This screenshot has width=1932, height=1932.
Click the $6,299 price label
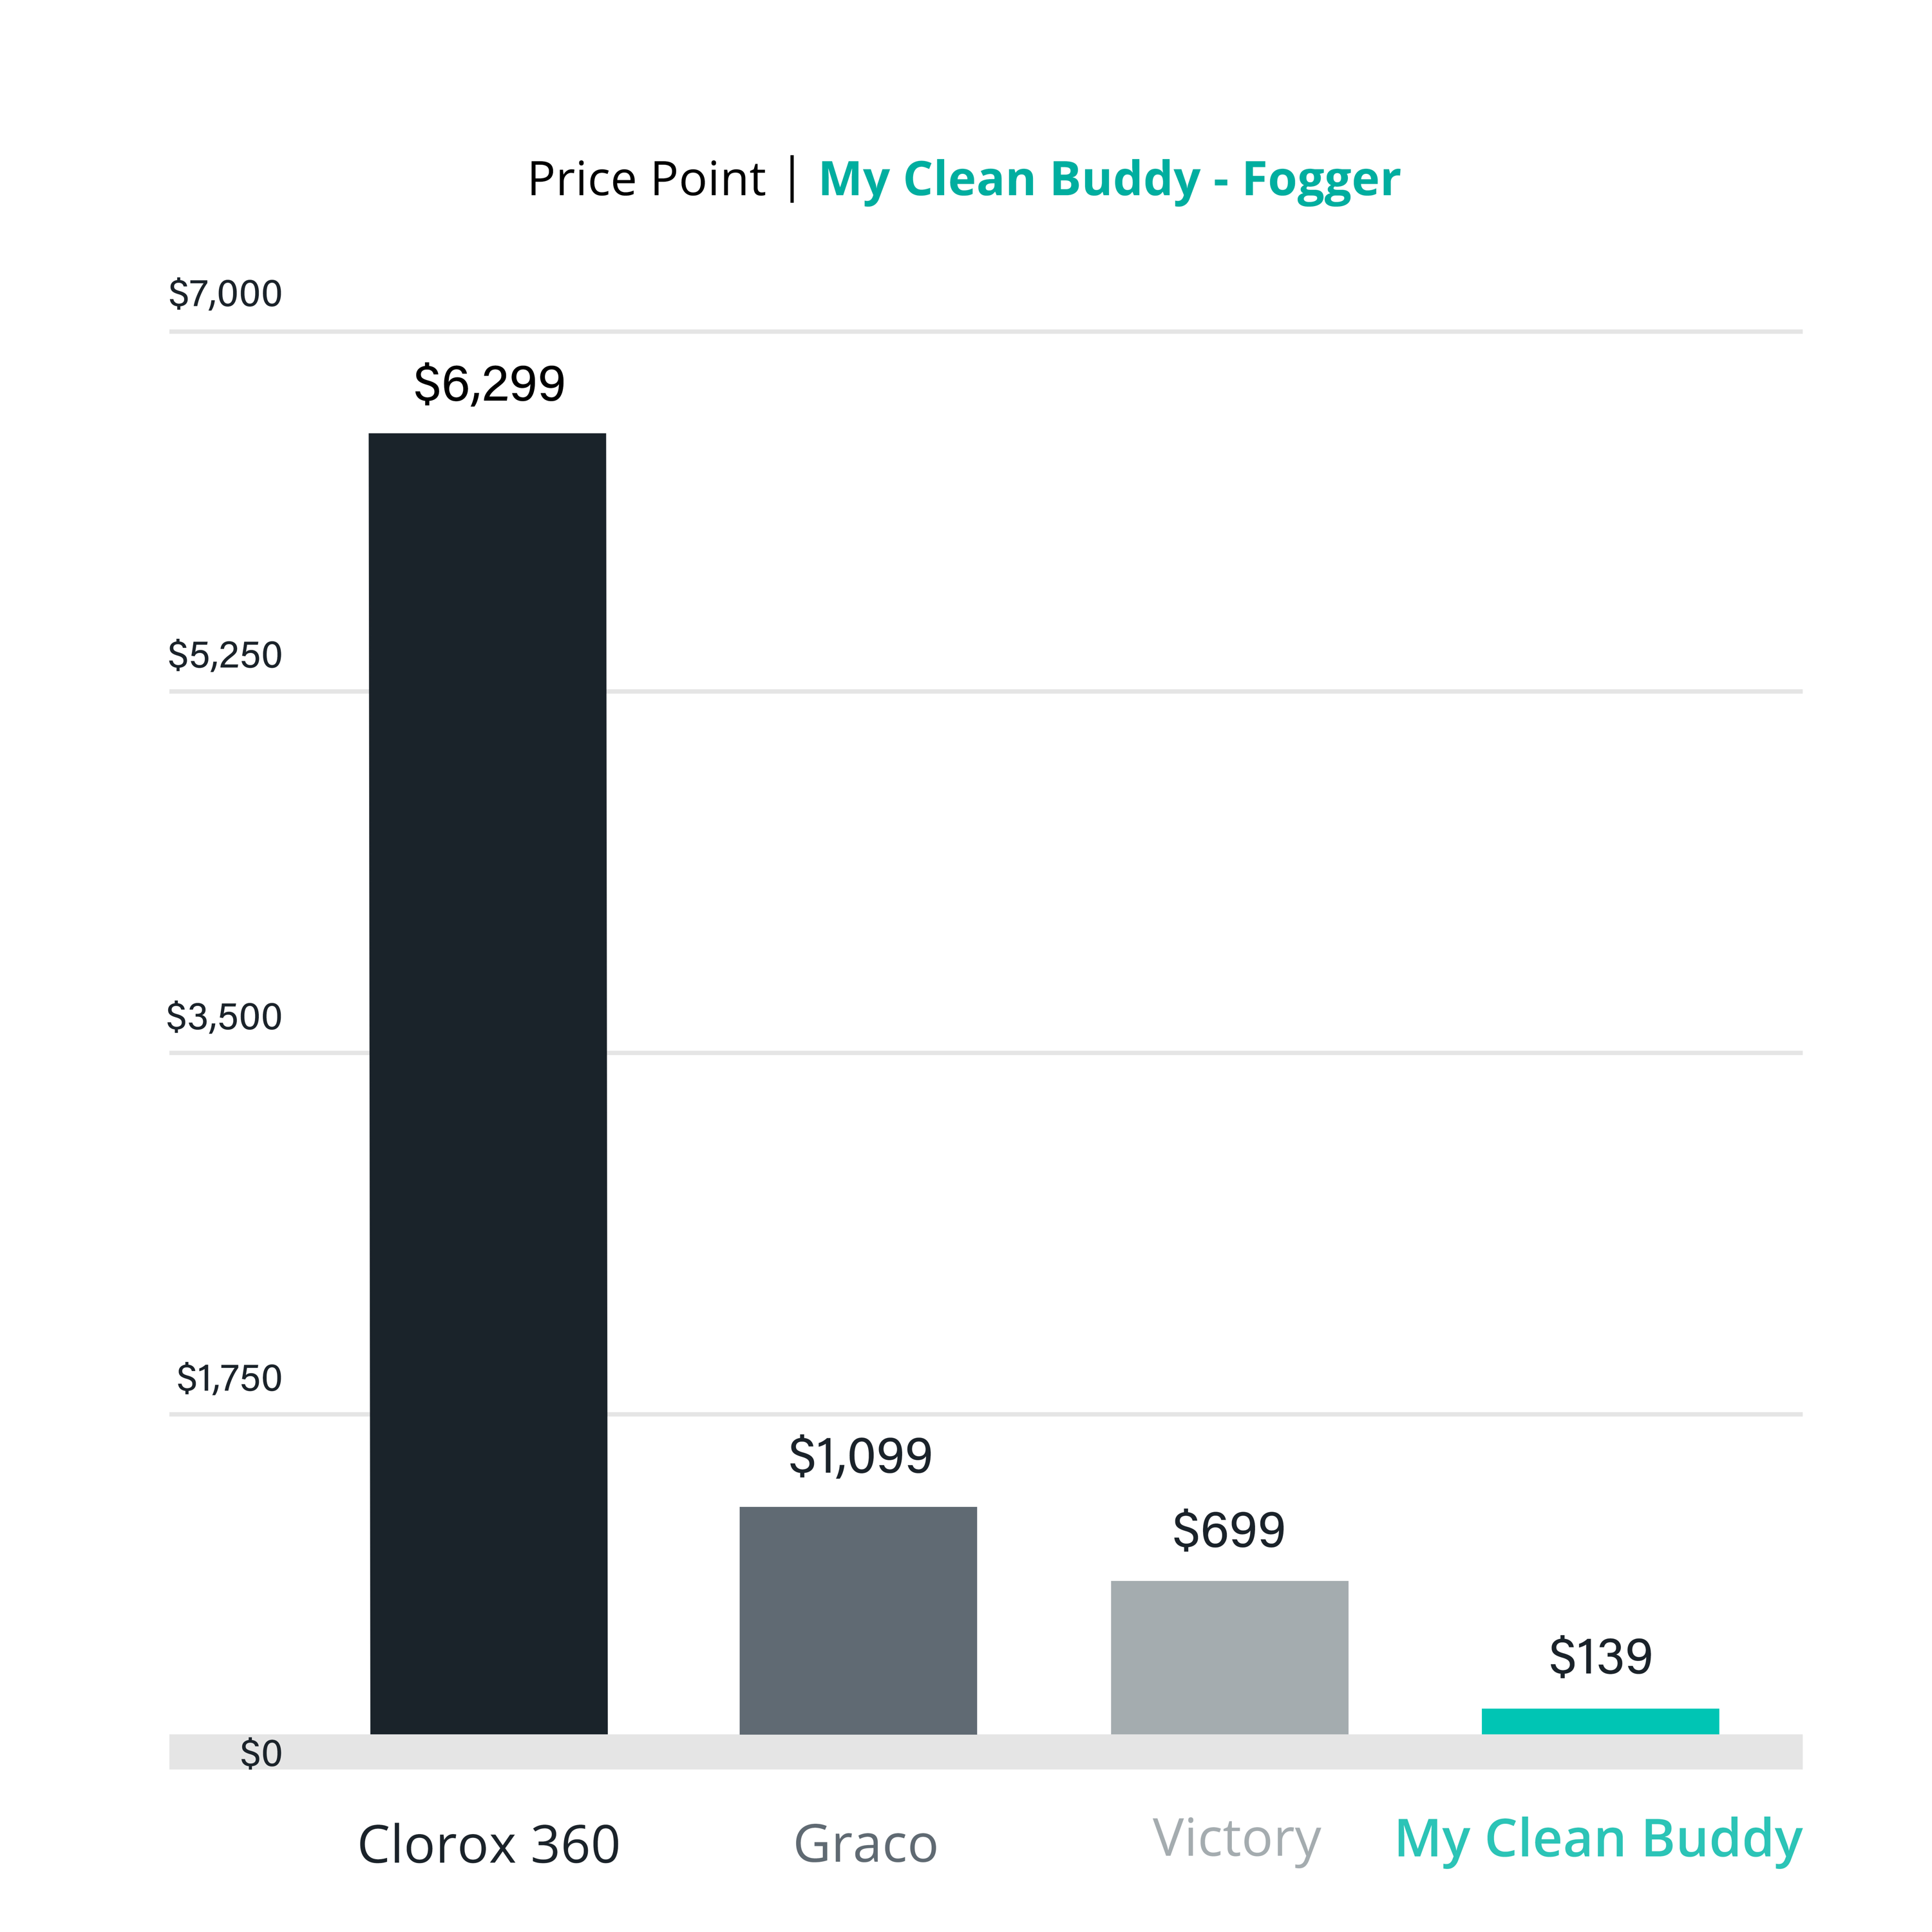tap(489, 384)
